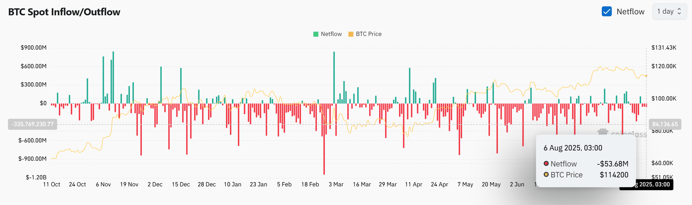Screen dimensions: 692x205
Task: Click the $300.00M y-axis label
Action: 34,85
